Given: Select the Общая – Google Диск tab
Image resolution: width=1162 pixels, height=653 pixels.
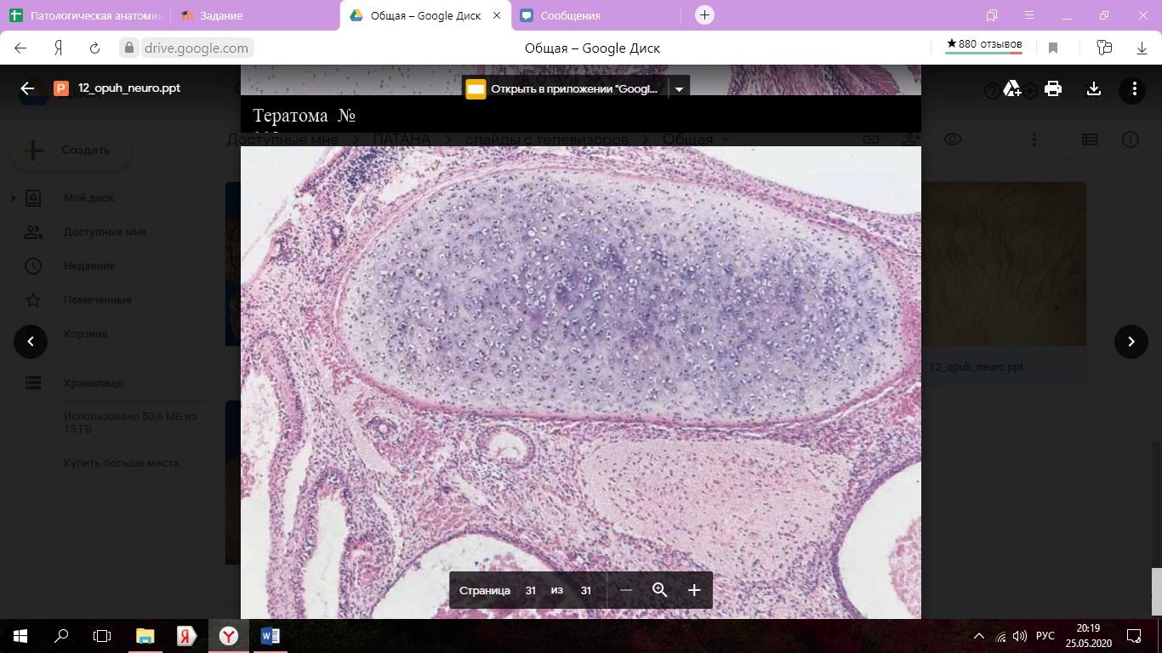Looking at the screenshot, I should 425,15.
